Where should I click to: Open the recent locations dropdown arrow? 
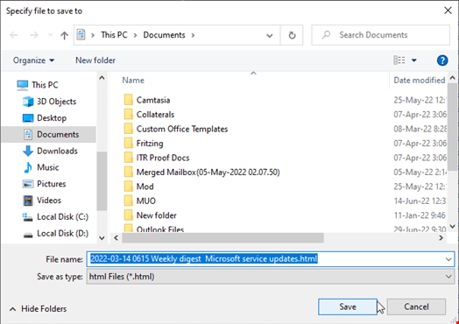pyautogui.click(x=50, y=35)
